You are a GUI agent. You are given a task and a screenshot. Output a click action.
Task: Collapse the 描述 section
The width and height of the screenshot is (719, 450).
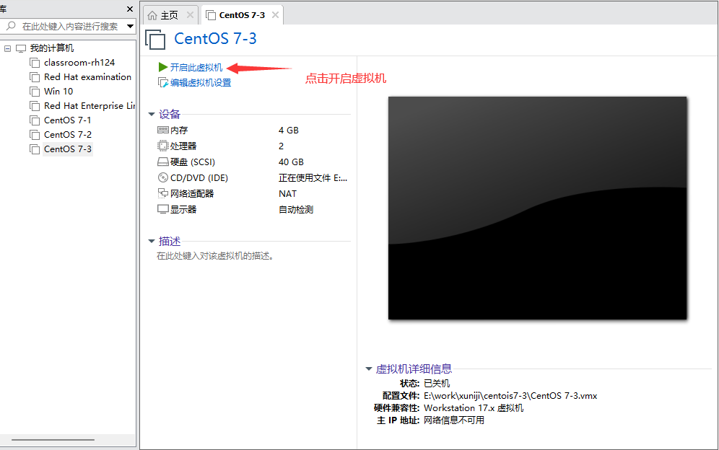click(x=152, y=241)
